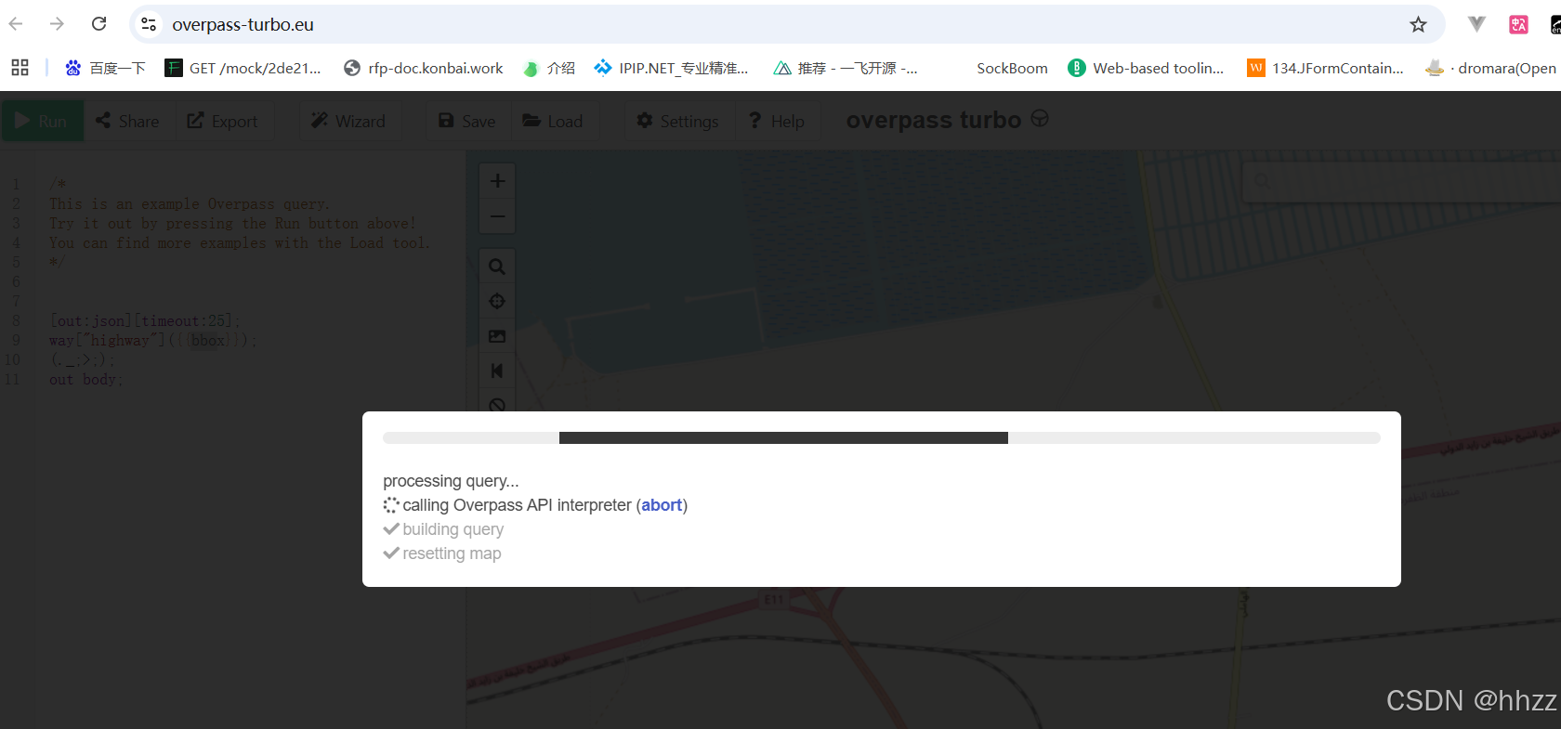Open the 推荐 - 一飞开源 bookmark
The height and width of the screenshot is (729, 1561).
(846, 68)
